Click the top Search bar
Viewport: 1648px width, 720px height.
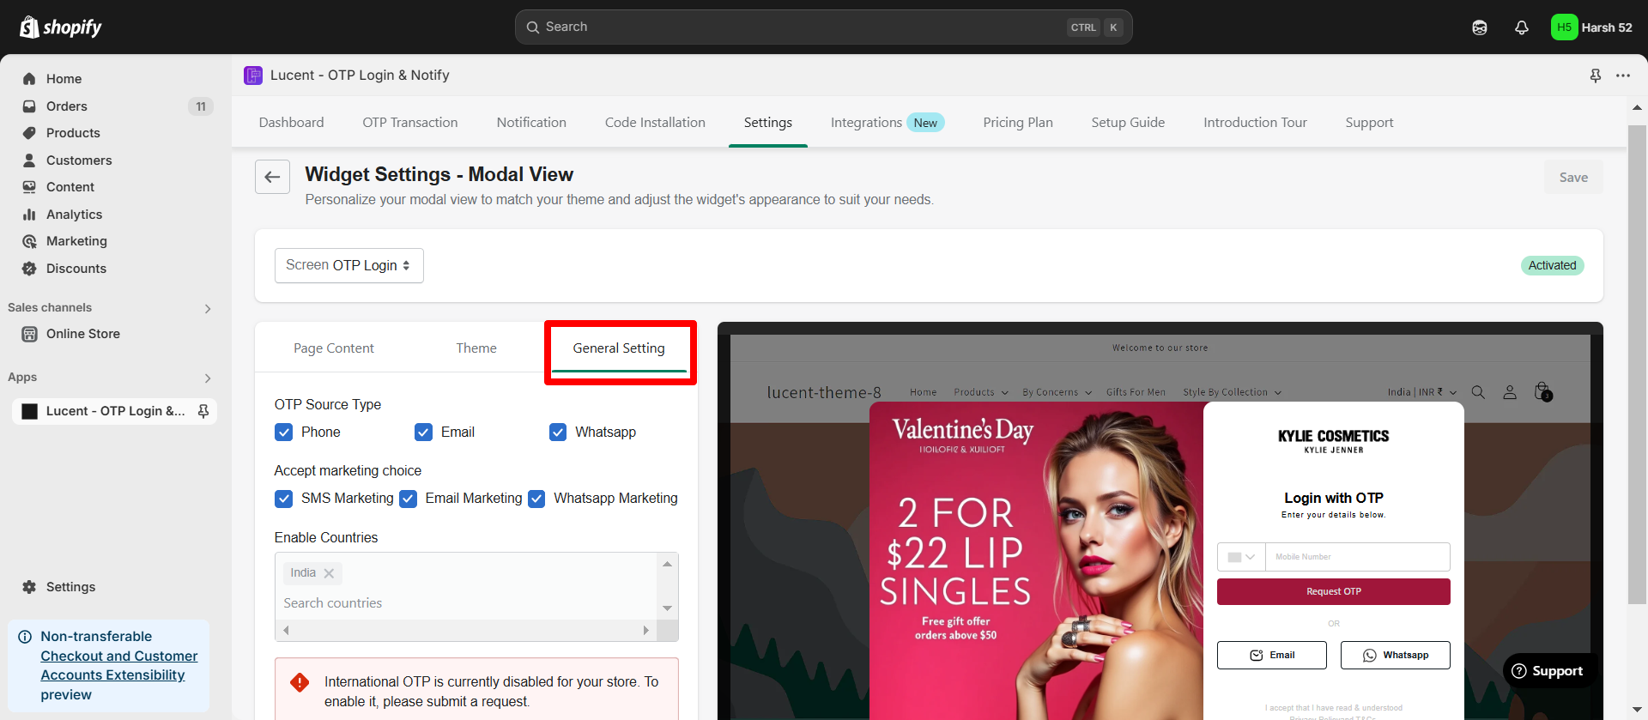[823, 27]
